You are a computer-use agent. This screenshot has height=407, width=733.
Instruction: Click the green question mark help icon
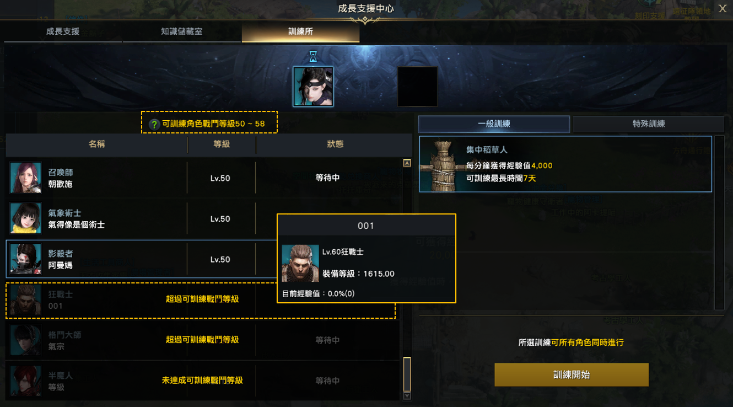[154, 125]
